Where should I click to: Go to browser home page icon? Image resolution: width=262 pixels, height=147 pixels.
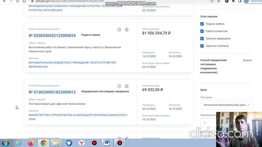pyautogui.click(x=24, y=1)
